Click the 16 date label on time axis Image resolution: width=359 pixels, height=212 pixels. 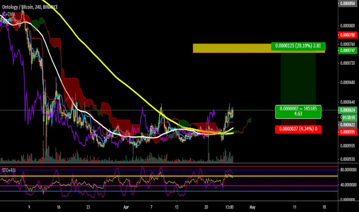pyautogui.click(x=59, y=207)
